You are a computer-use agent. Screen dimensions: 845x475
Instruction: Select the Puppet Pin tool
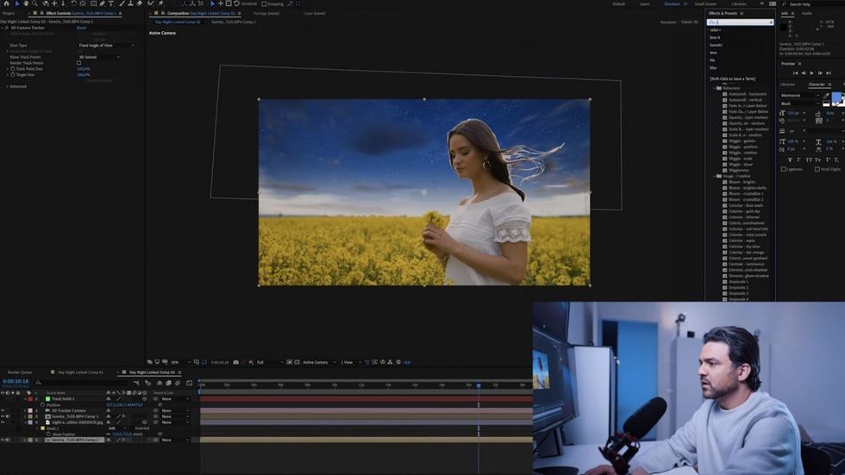pyautogui.click(x=160, y=3)
